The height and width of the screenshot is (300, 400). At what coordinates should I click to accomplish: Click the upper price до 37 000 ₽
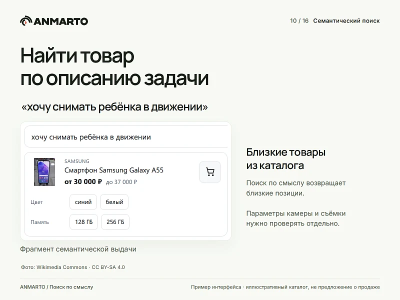(121, 182)
